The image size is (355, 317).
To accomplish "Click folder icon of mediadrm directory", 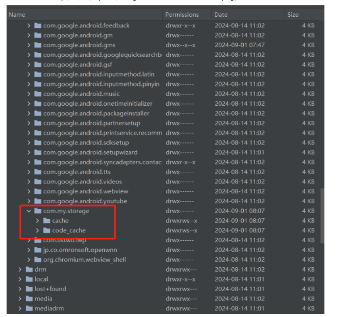I will (x=29, y=308).
